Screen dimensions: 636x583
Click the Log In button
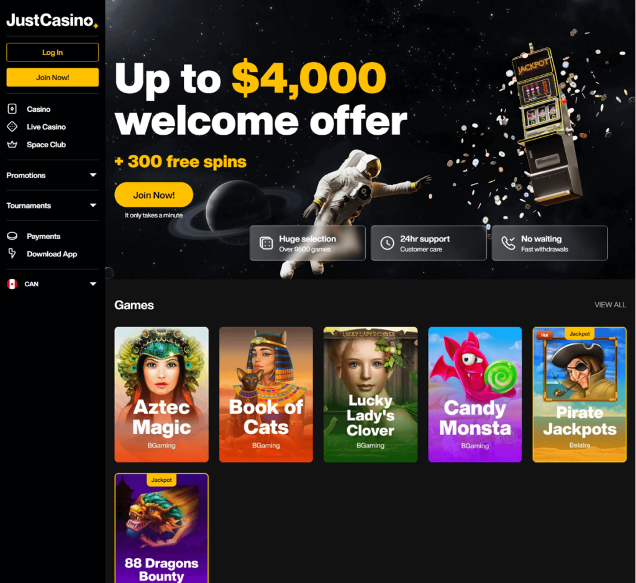[x=52, y=52]
